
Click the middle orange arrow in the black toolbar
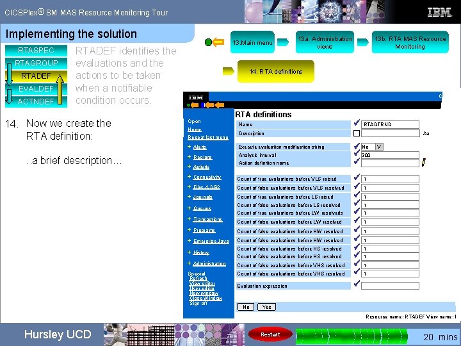(x=209, y=105)
